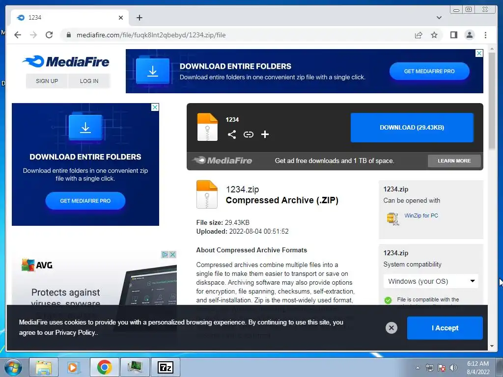Open the Windows Start menu
The image size is (503, 377).
(13, 367)
